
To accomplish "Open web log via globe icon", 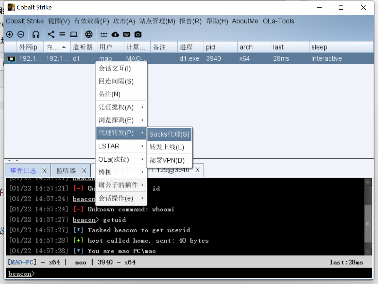I will (89, 34).
